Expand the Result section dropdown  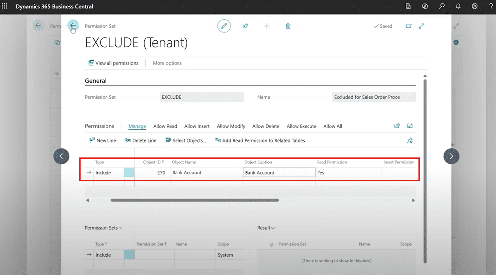coord(266,228)
